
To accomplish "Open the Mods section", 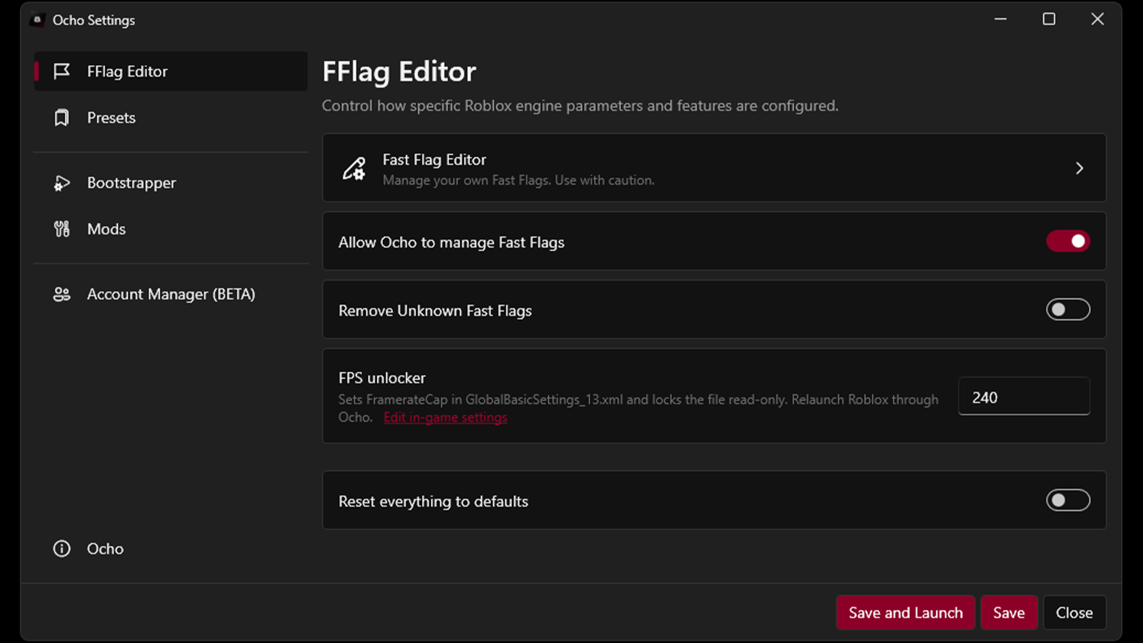I will tap(171, 229).
